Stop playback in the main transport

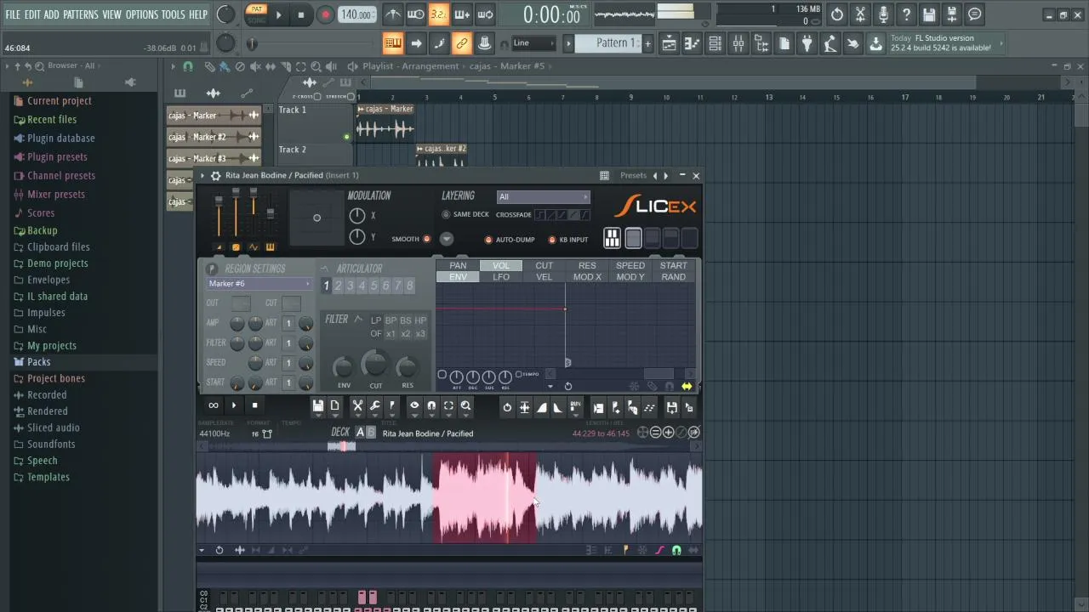point(301,14)
